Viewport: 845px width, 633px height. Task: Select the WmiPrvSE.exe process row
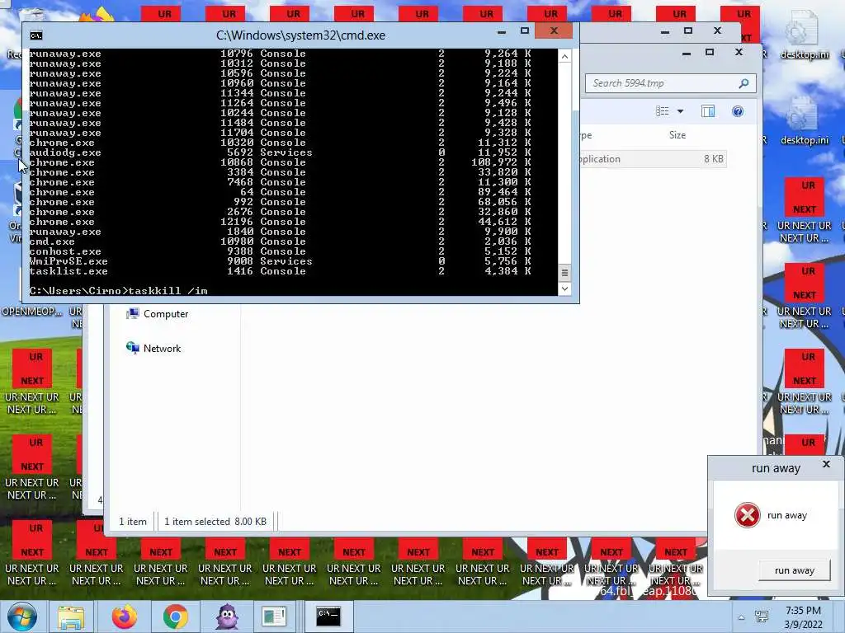coord(281,261)
